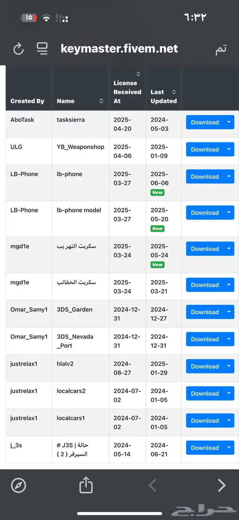Open the Download options for lb-phone
The height and width of the screenshot is (520, 239).
tap(229, 176)
